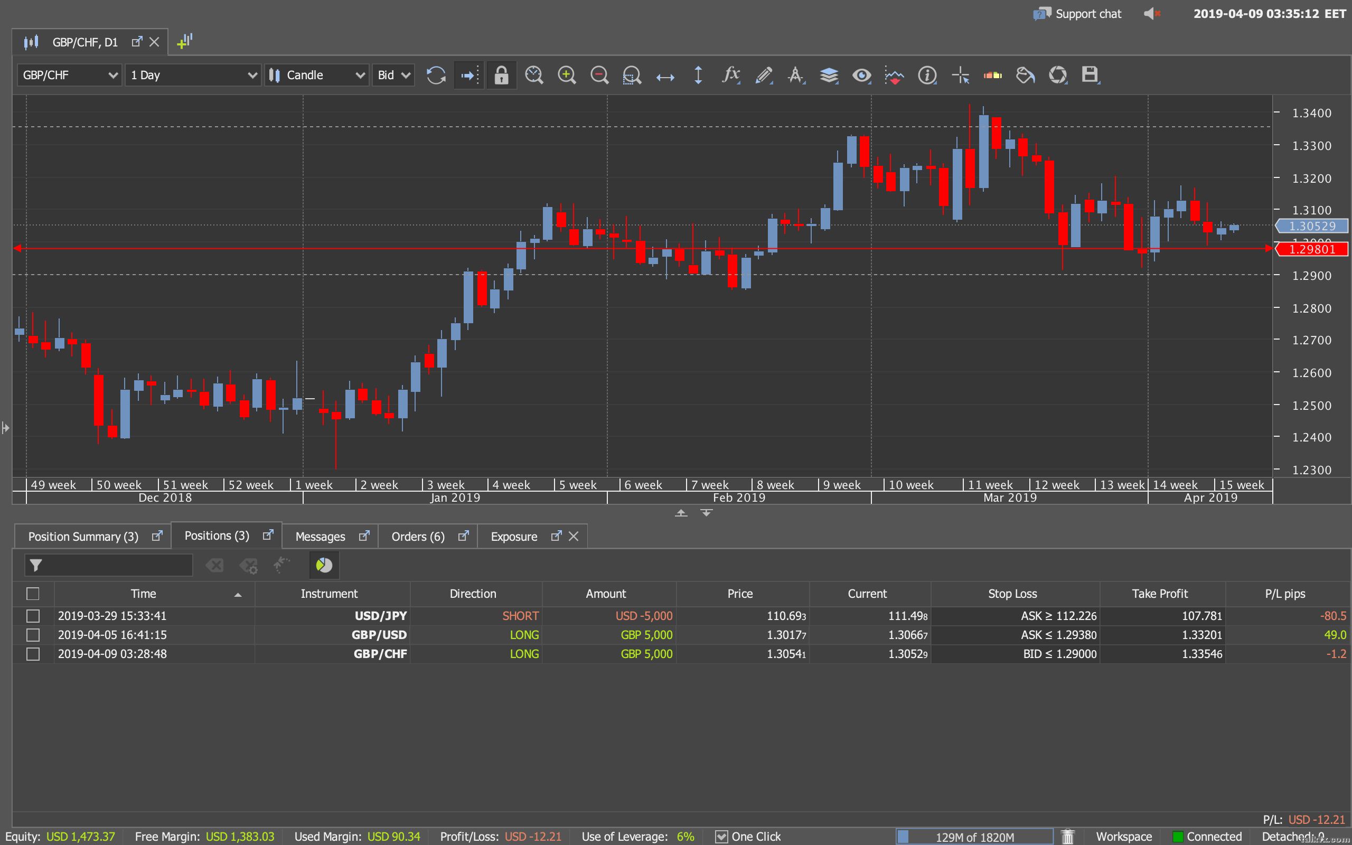Open the fx indicators icon

point(731,75)
